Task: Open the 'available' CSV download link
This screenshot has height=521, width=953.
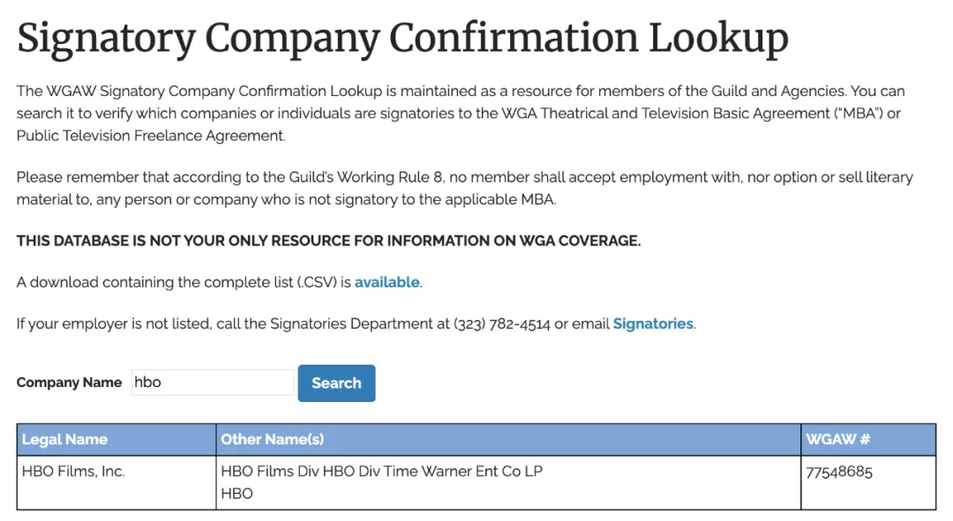Action: [x=386, y=283]
